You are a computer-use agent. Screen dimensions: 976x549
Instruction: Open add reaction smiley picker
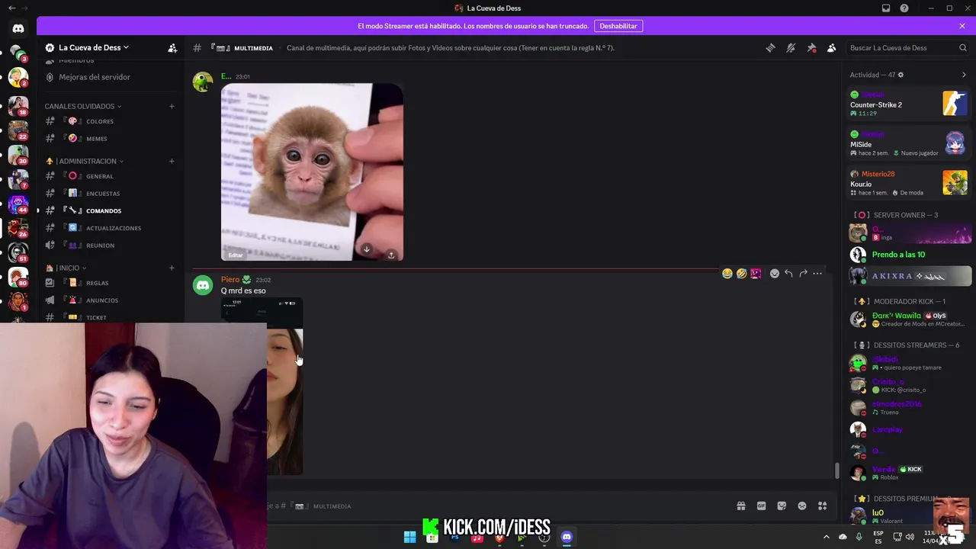tap(775, 274)
